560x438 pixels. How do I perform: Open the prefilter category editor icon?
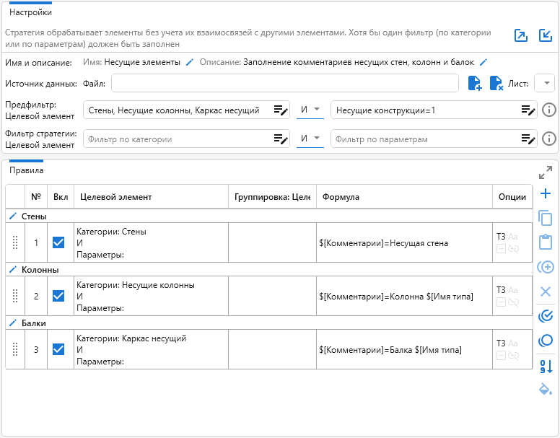[281, 110]
